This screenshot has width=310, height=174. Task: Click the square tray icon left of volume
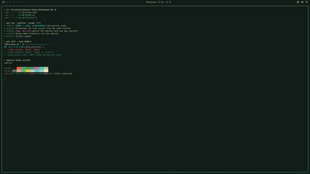(x=298, y=2)
